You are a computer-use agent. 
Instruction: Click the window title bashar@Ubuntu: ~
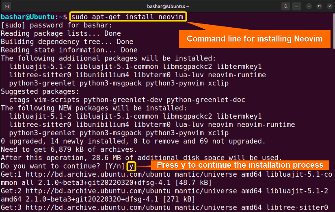[x=168, y=6]
